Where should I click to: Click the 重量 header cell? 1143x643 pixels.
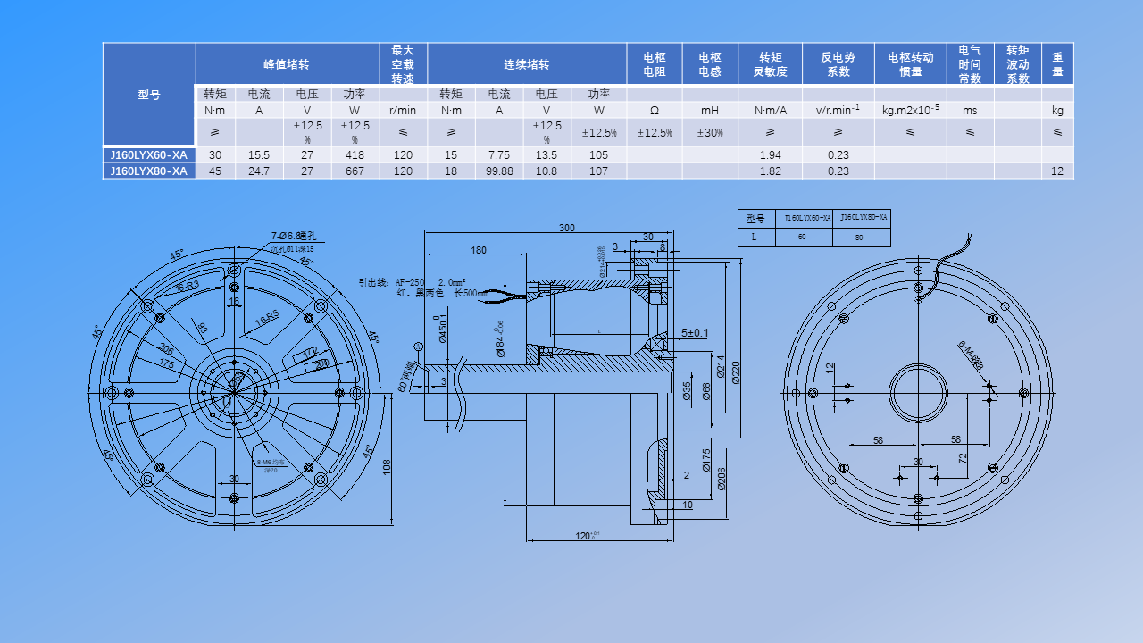tap(1057, 64)
